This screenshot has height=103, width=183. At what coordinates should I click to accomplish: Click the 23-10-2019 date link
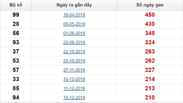[74, 61]
